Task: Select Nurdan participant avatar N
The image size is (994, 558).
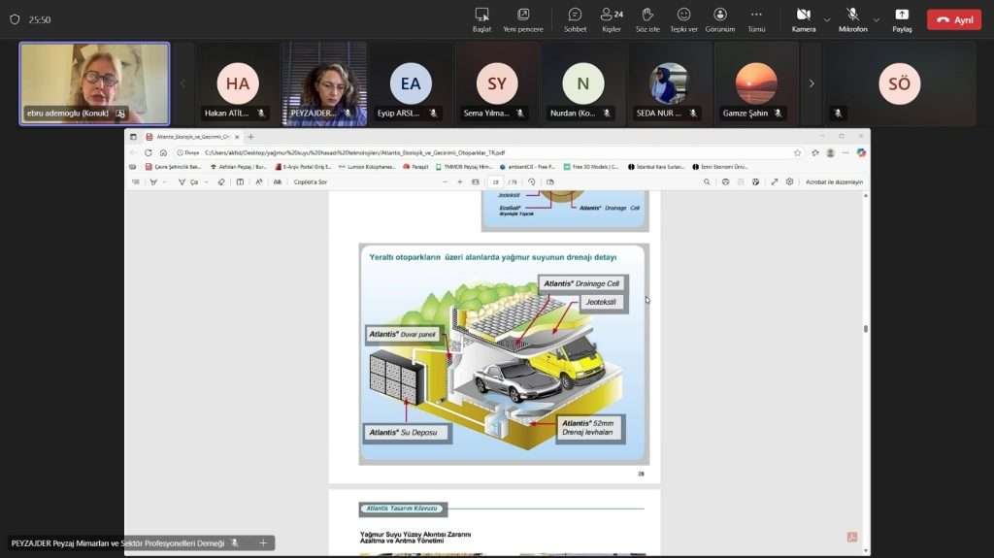Action: click(x=583, y=83)
